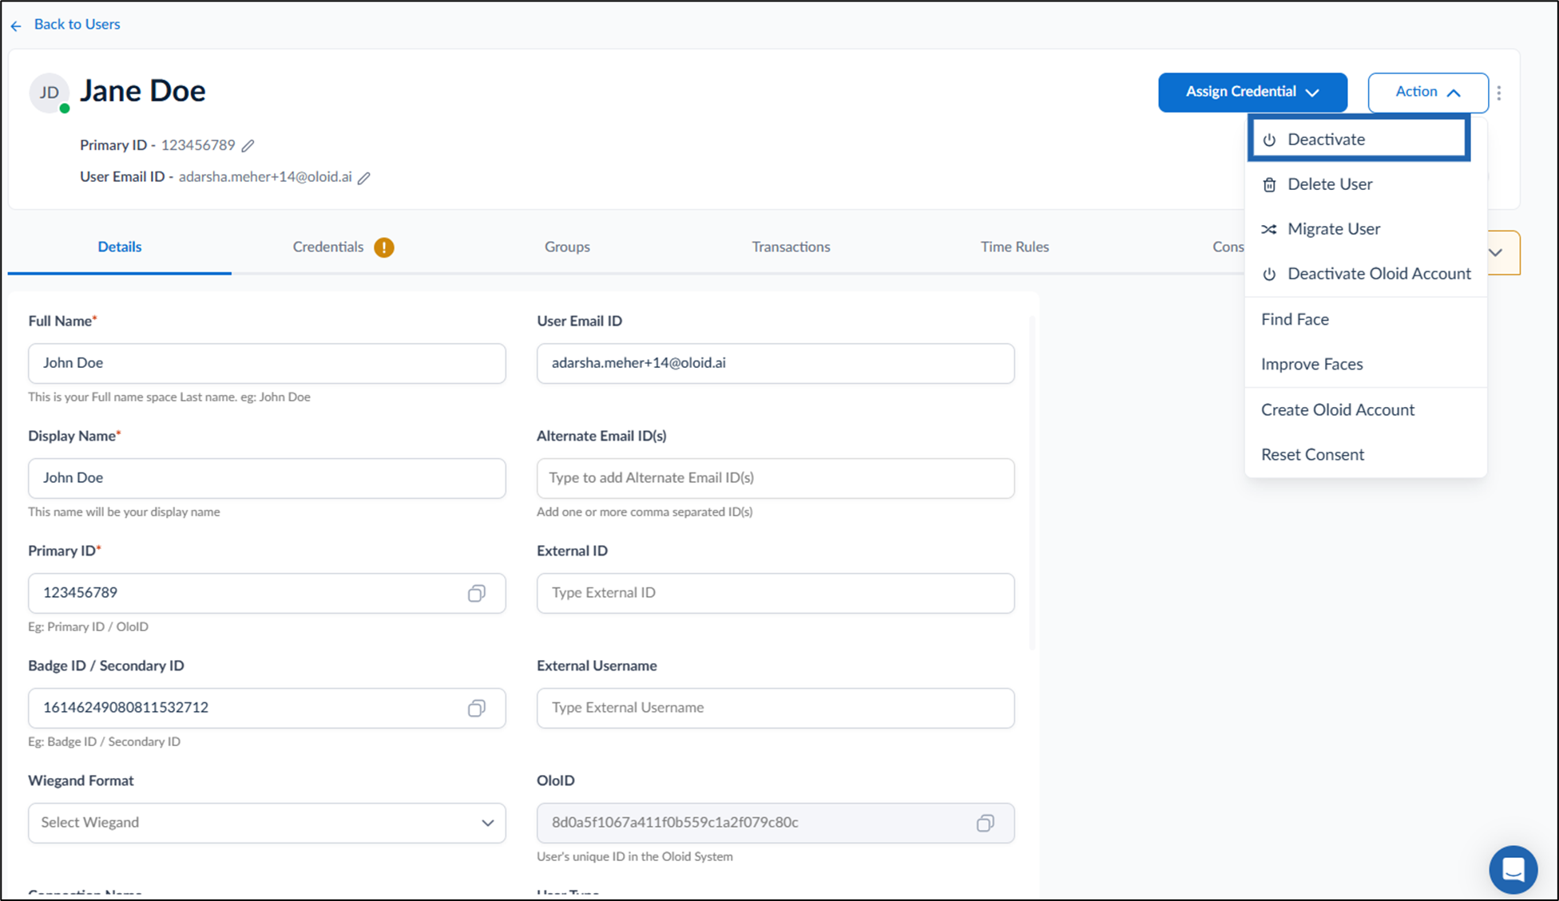The image size is (1559, 901).
Task: Click into the Full Name field
Action: coord(267,363)
